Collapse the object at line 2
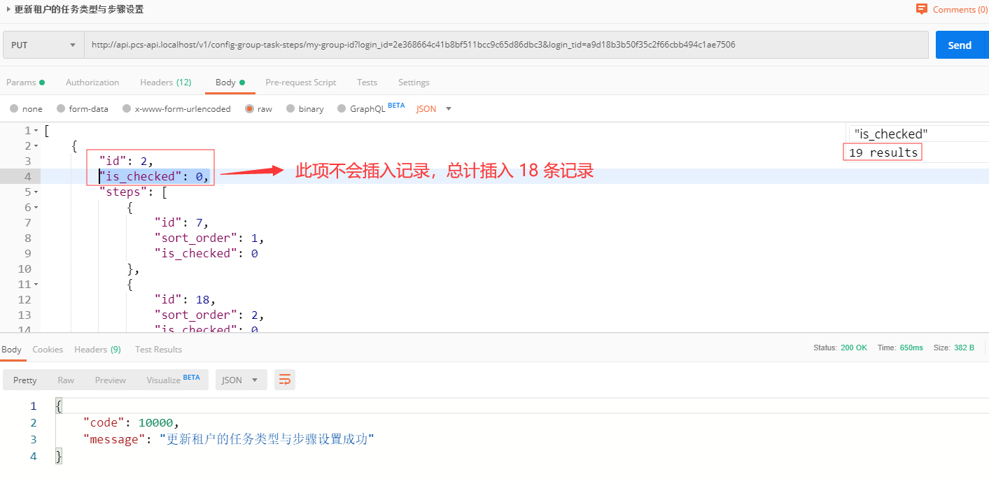Viewport: 989px width, 479px height. pyautogui.click(x=36, y=146)
